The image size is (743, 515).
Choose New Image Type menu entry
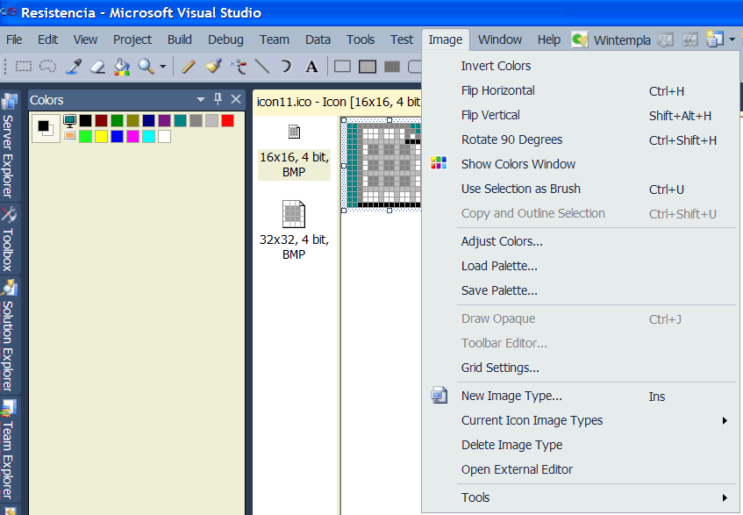click(x=581, y=396)
